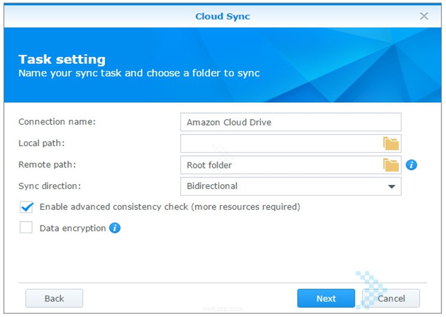The image size is (446, 317).
Task: Click the Cloud Sync title bar
Action: [222, 16]
